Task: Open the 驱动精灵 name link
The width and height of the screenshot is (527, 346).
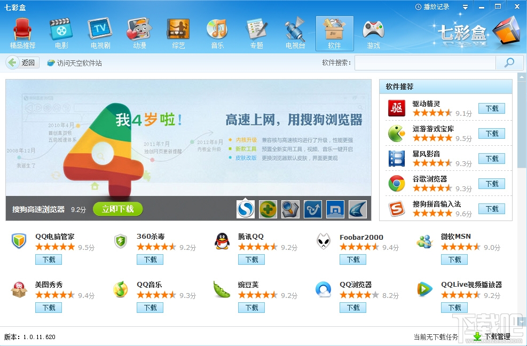Action: pyautogui.click(x=426, y=104)
